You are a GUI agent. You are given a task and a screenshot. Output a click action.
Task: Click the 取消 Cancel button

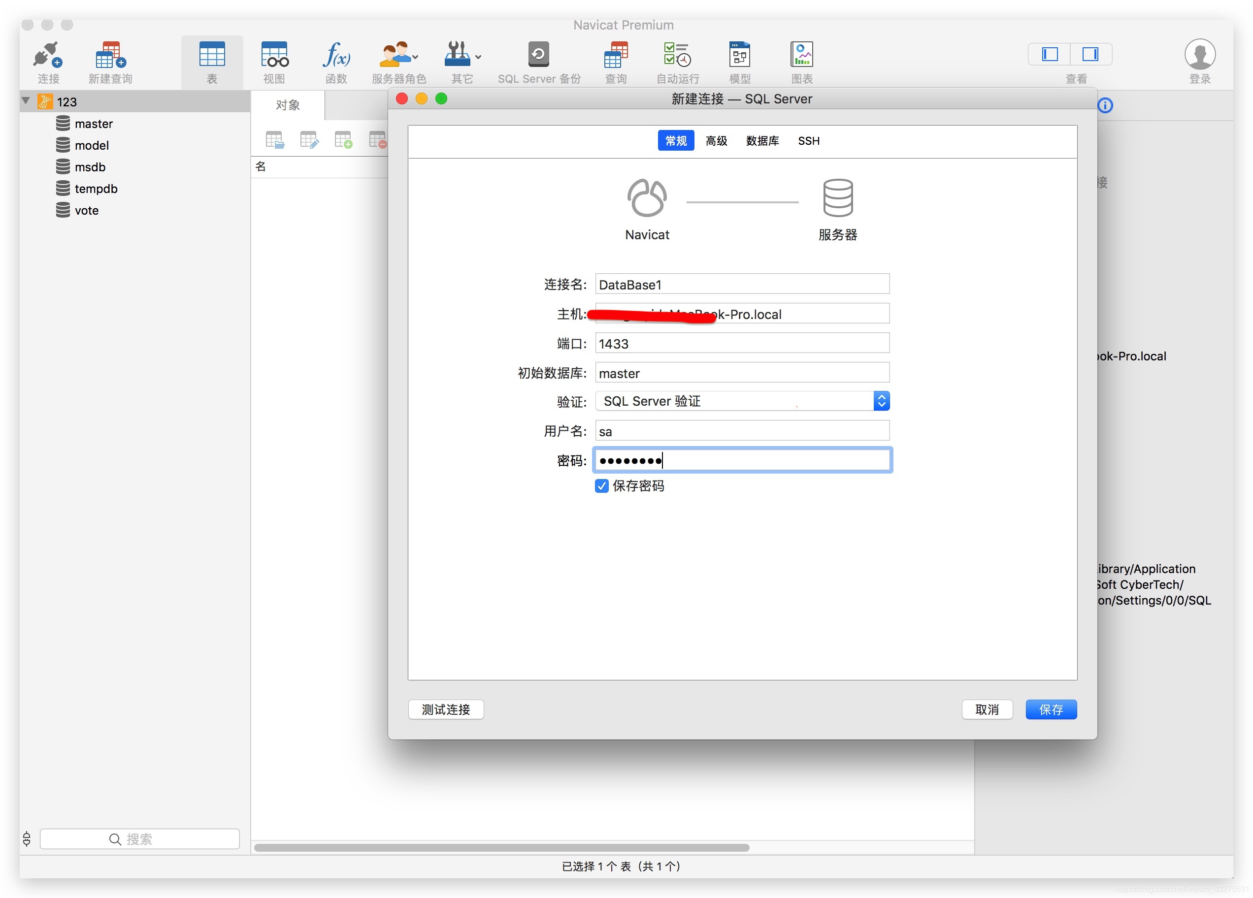(x=987, y=709)
